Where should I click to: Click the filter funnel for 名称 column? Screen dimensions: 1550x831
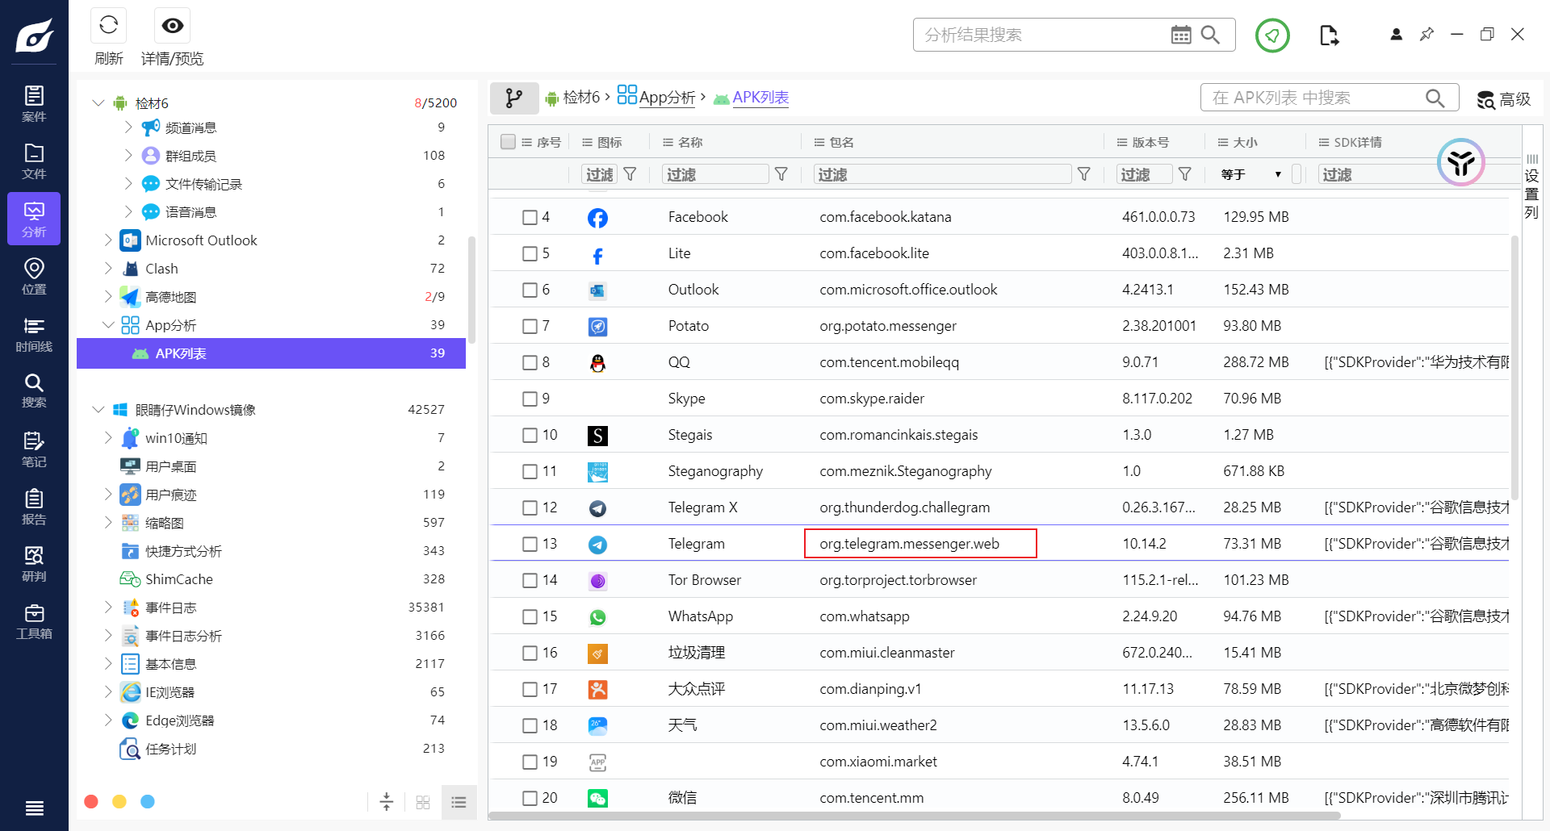tap(781, 174)
